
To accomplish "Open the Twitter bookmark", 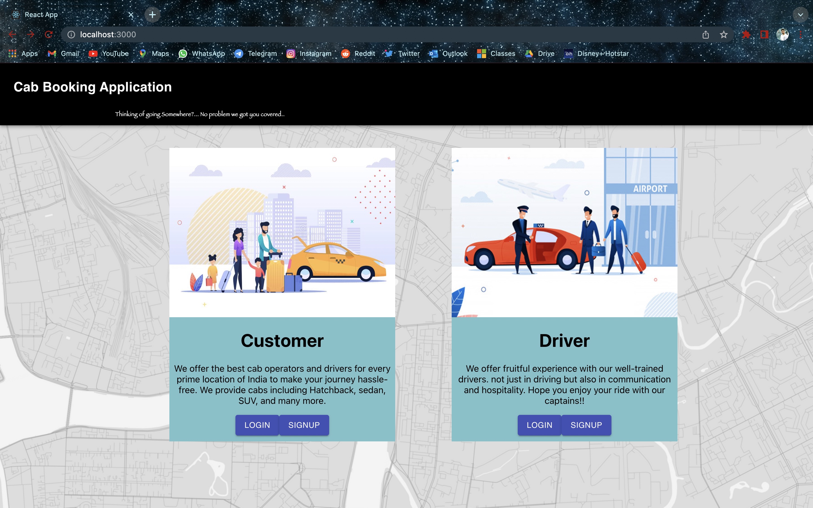I will point(402,53).
